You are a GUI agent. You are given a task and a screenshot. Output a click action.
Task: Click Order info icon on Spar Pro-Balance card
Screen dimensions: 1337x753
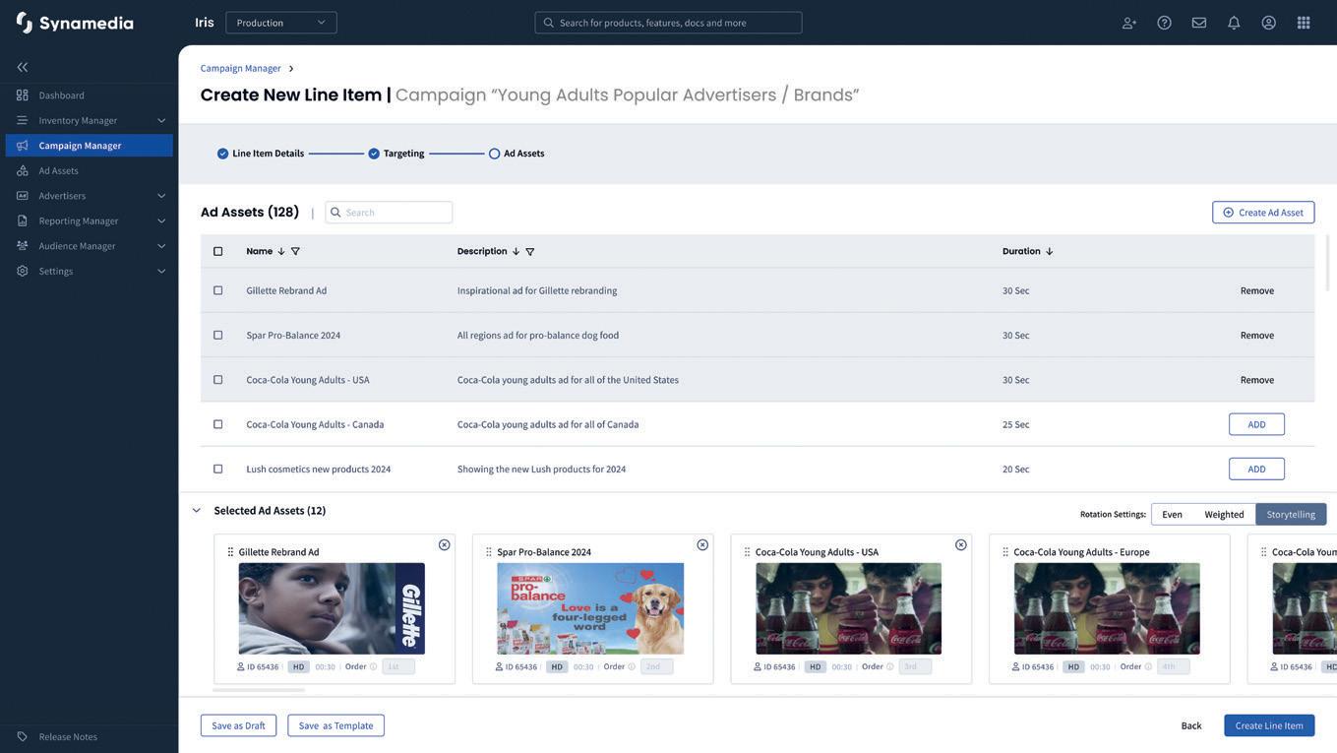tap(632, 666)
